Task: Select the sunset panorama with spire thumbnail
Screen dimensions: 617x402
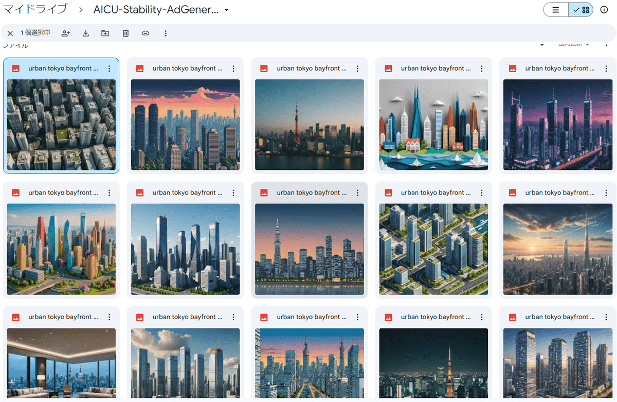Action: click(x=558, y=249)
